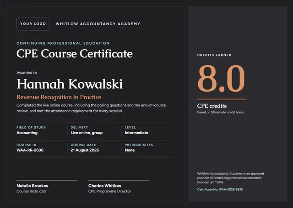Select the recipient name Hannah Kowalski

pos(70,84)
